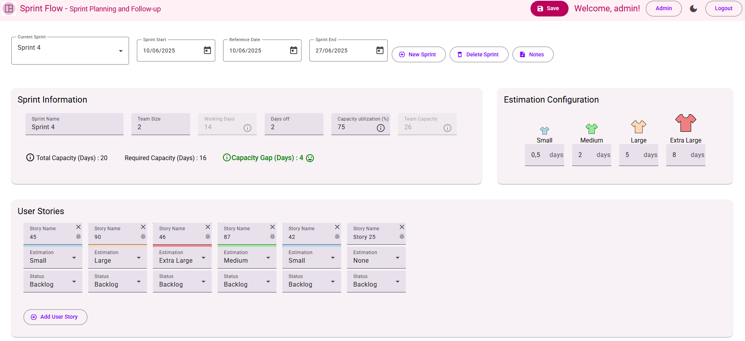Click the Total Capacity info icon
This screenshot has width=745, height=341.
tap(30, 158)
